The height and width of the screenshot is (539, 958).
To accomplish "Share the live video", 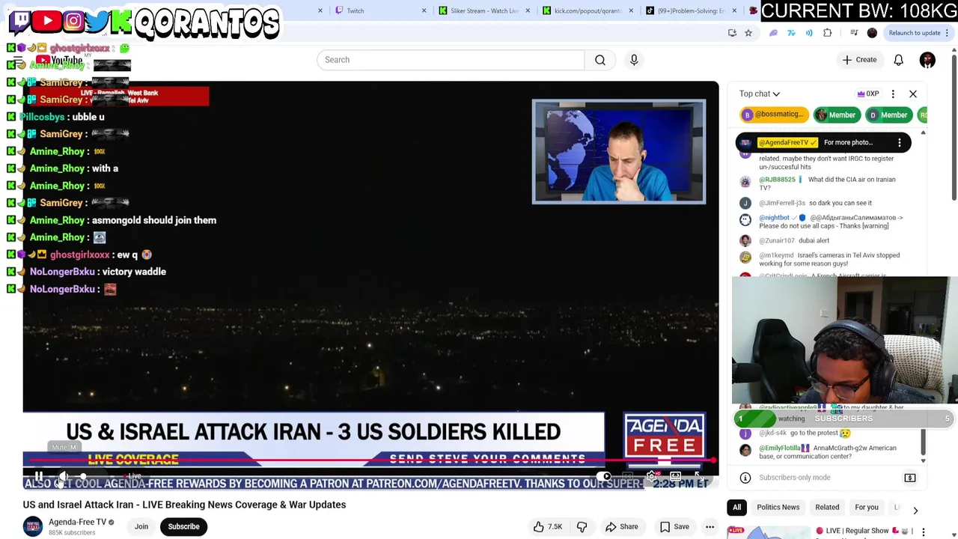I will click(x=622, y=526).
